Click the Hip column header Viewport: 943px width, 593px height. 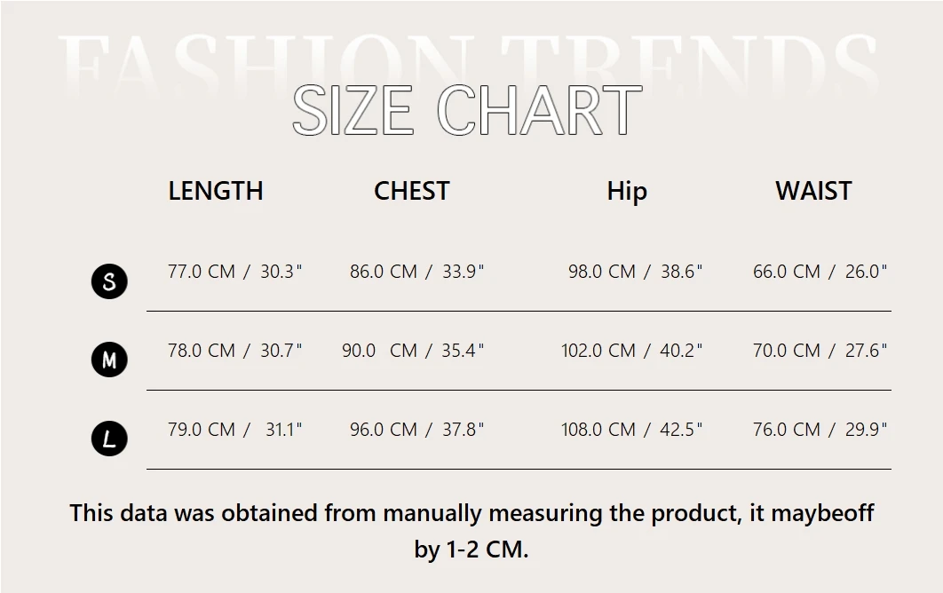point(627,191)
